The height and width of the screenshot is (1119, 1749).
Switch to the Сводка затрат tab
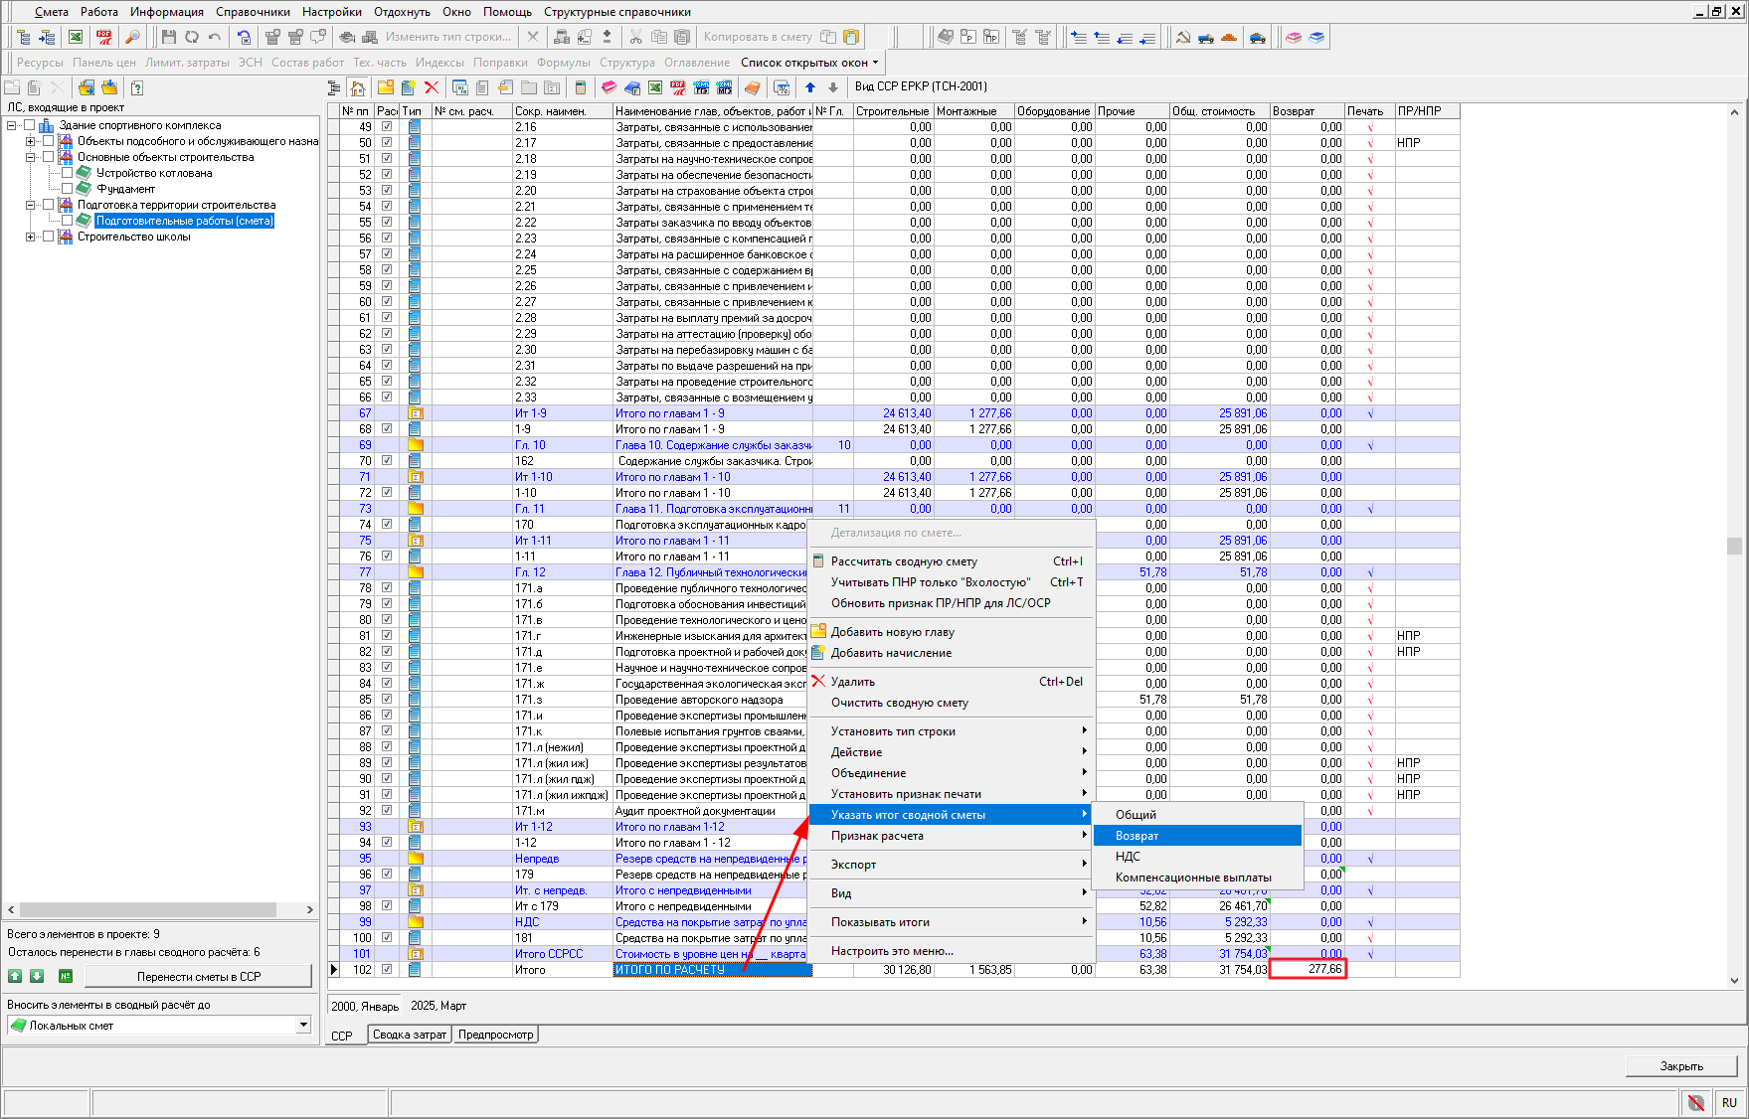[409, 1035]
